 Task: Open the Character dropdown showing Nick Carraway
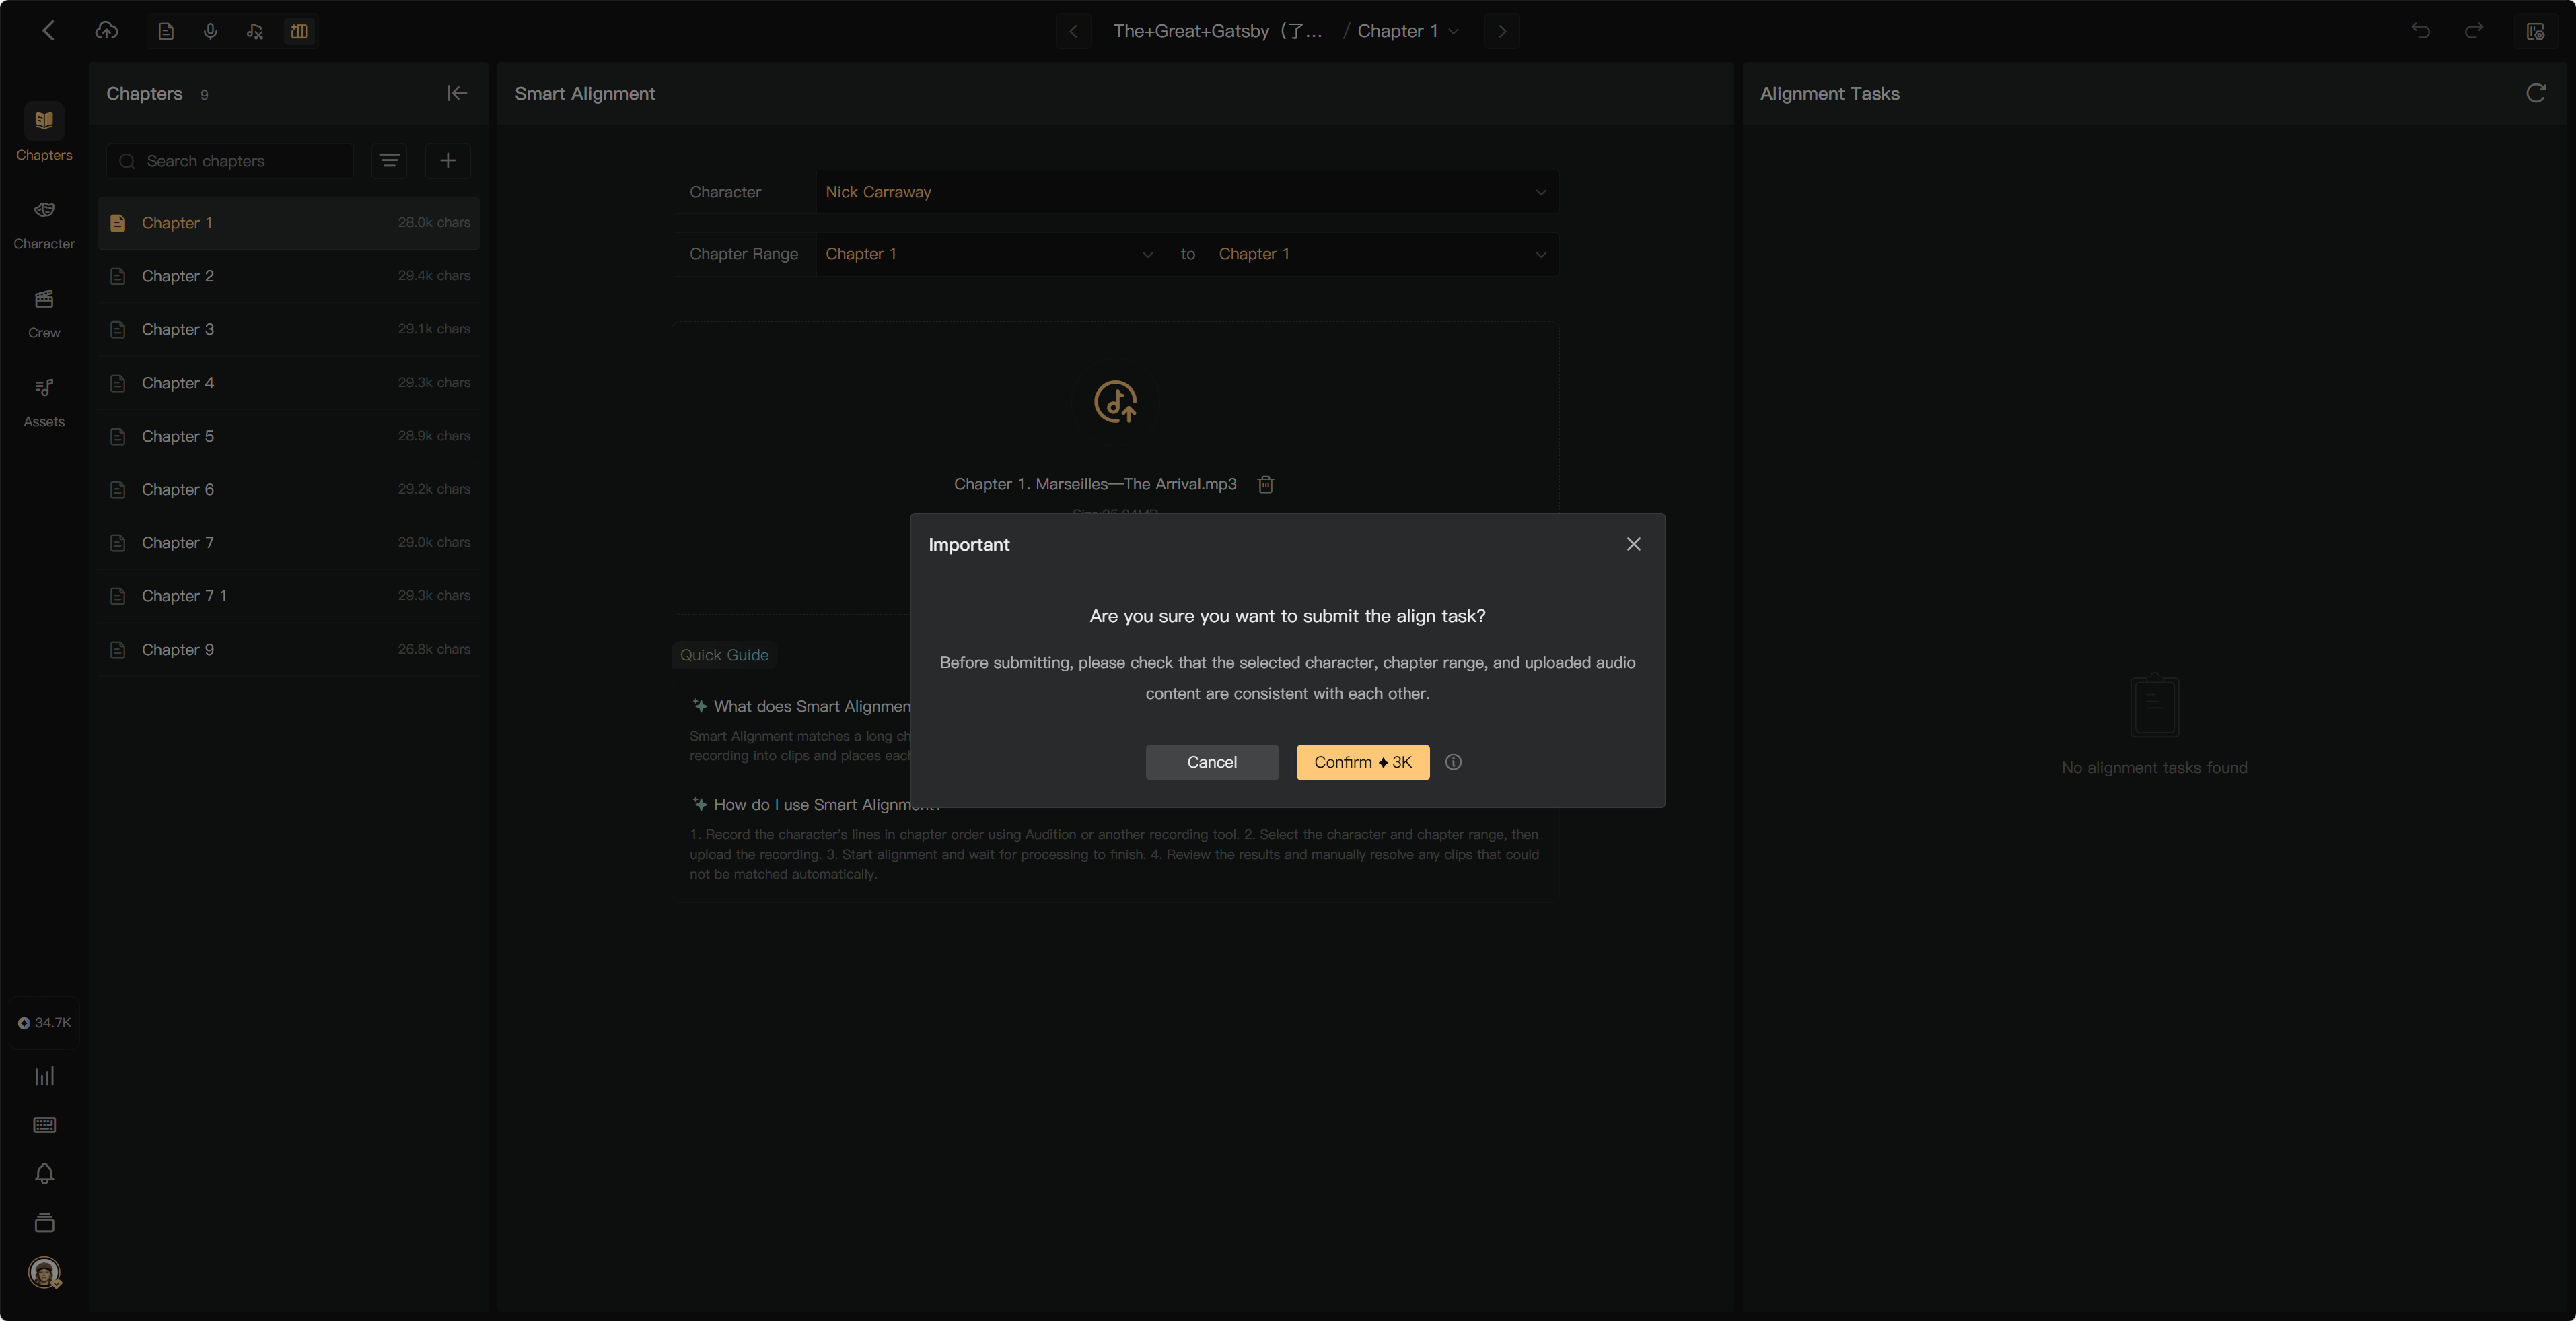pyautogui.click(x=1187, y=191)
